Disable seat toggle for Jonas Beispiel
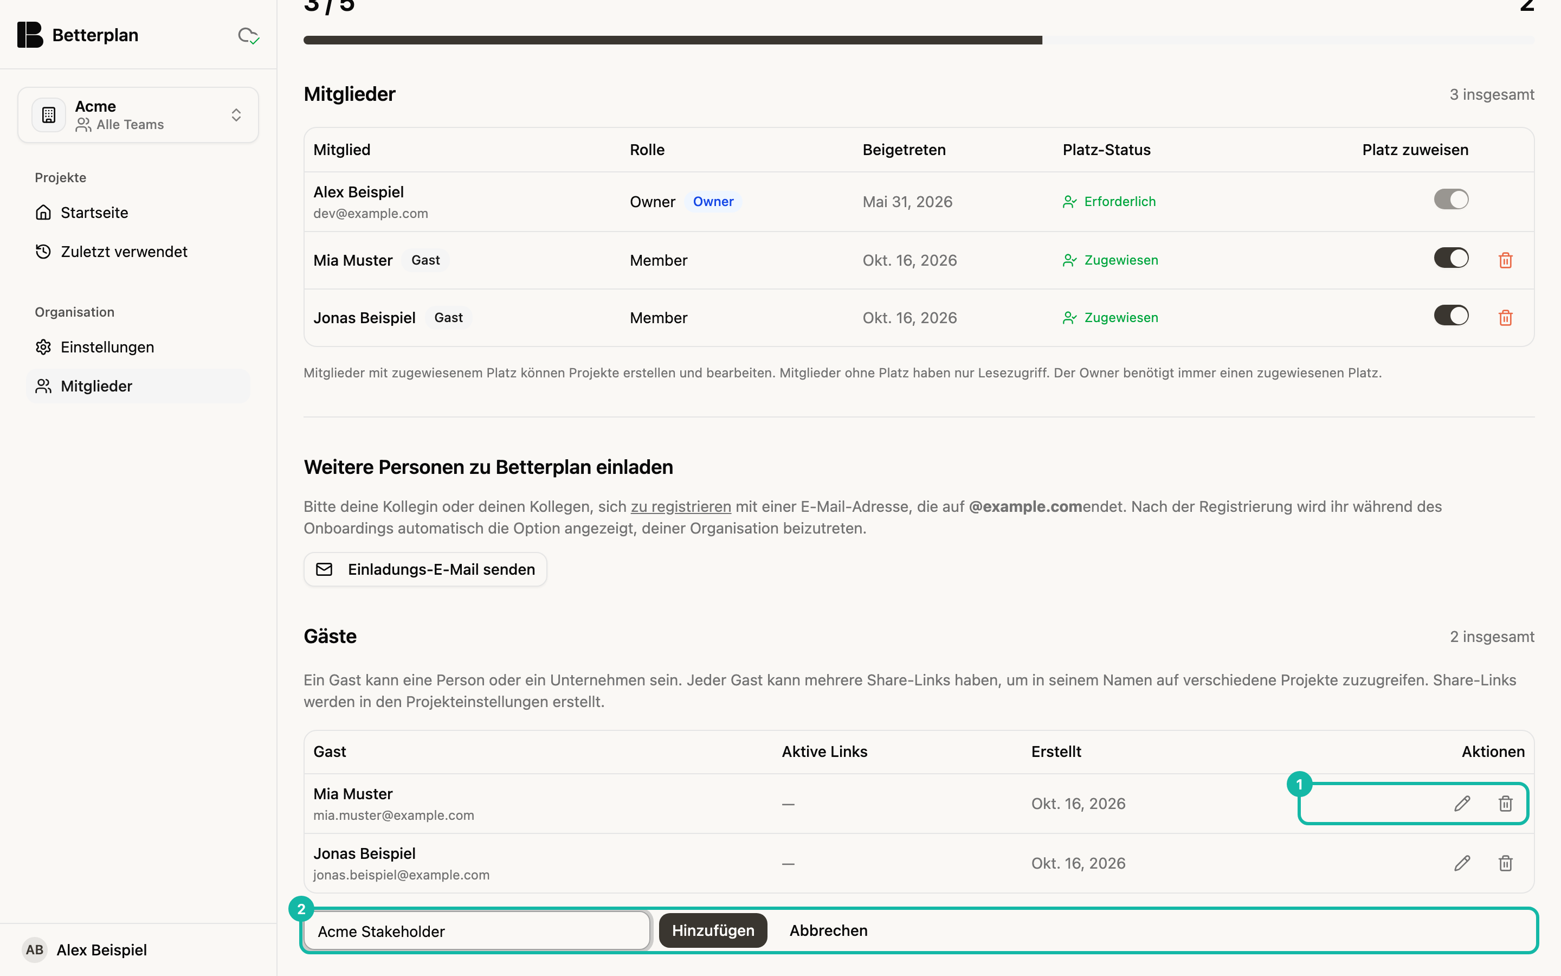Viewport: 1561px width, 976px height. pyautogui.click(x=1452, y=316)
